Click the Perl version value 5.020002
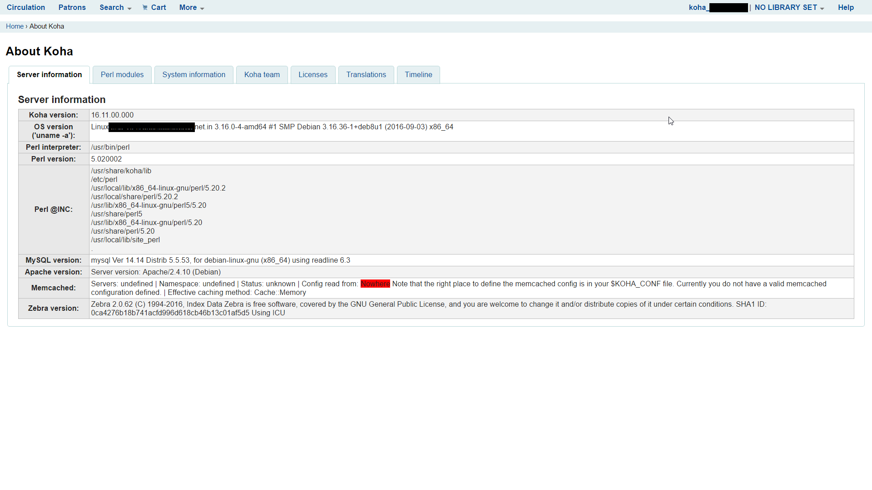 [x=106, y=159]
